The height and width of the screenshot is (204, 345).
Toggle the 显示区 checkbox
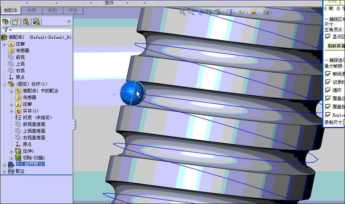(328, 36)
